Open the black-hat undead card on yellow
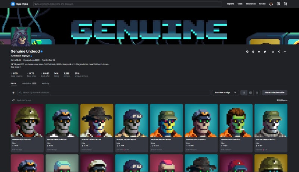The image size is (299, 172). (97, 128)
